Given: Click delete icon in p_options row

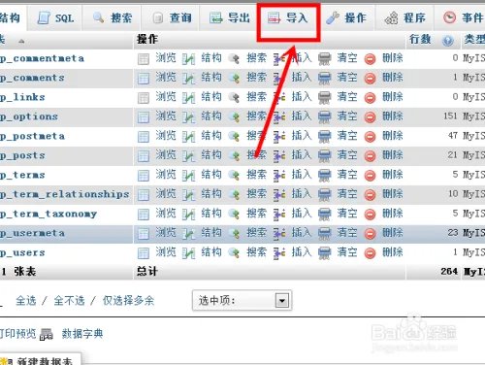Looking at the screenshot, I should [x=370, y=117].
